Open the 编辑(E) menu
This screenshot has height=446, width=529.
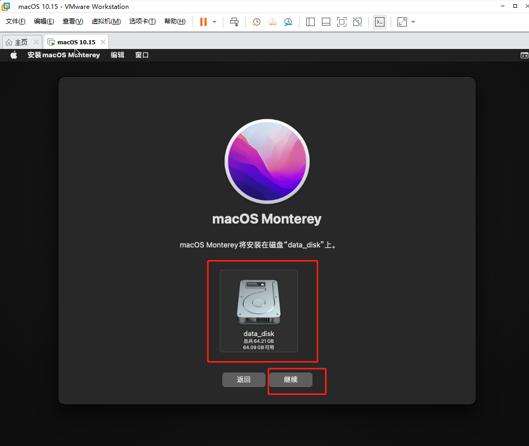tap(44, 21)
